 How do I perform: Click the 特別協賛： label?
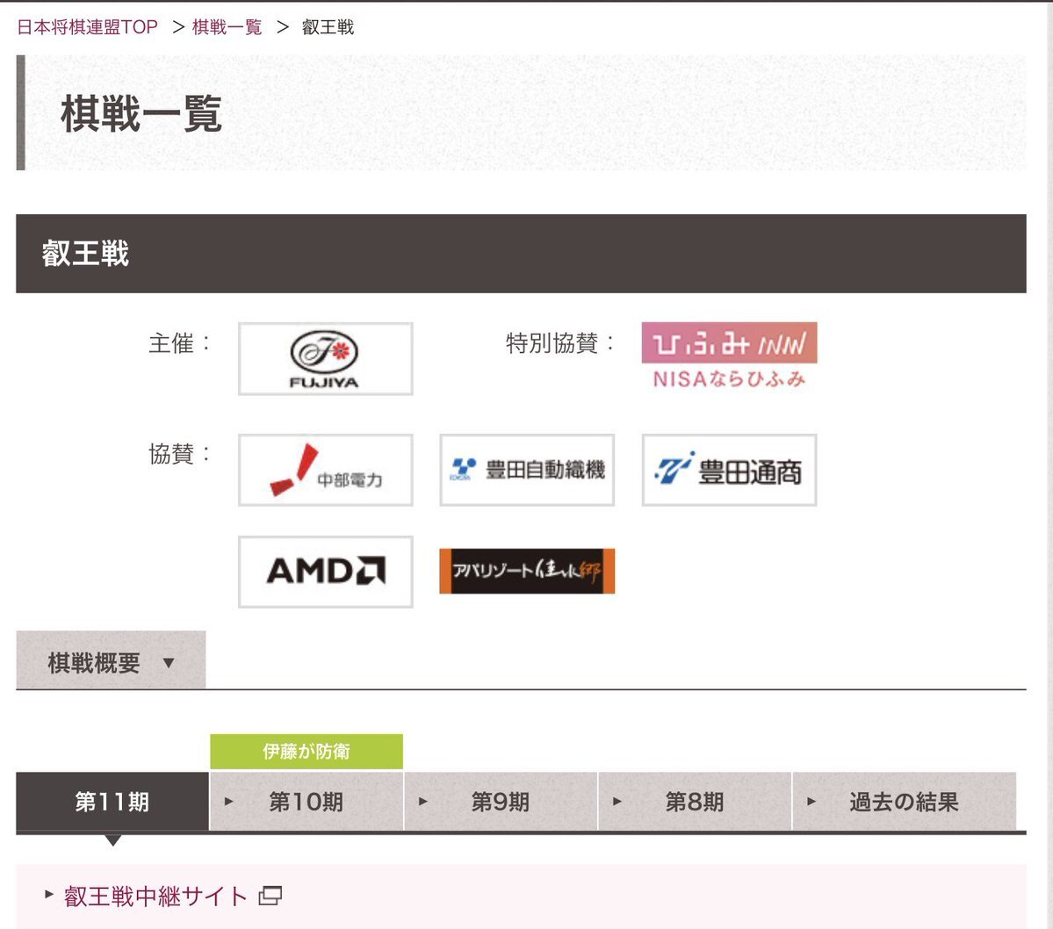pyautogui.click(x=560, y=343)
